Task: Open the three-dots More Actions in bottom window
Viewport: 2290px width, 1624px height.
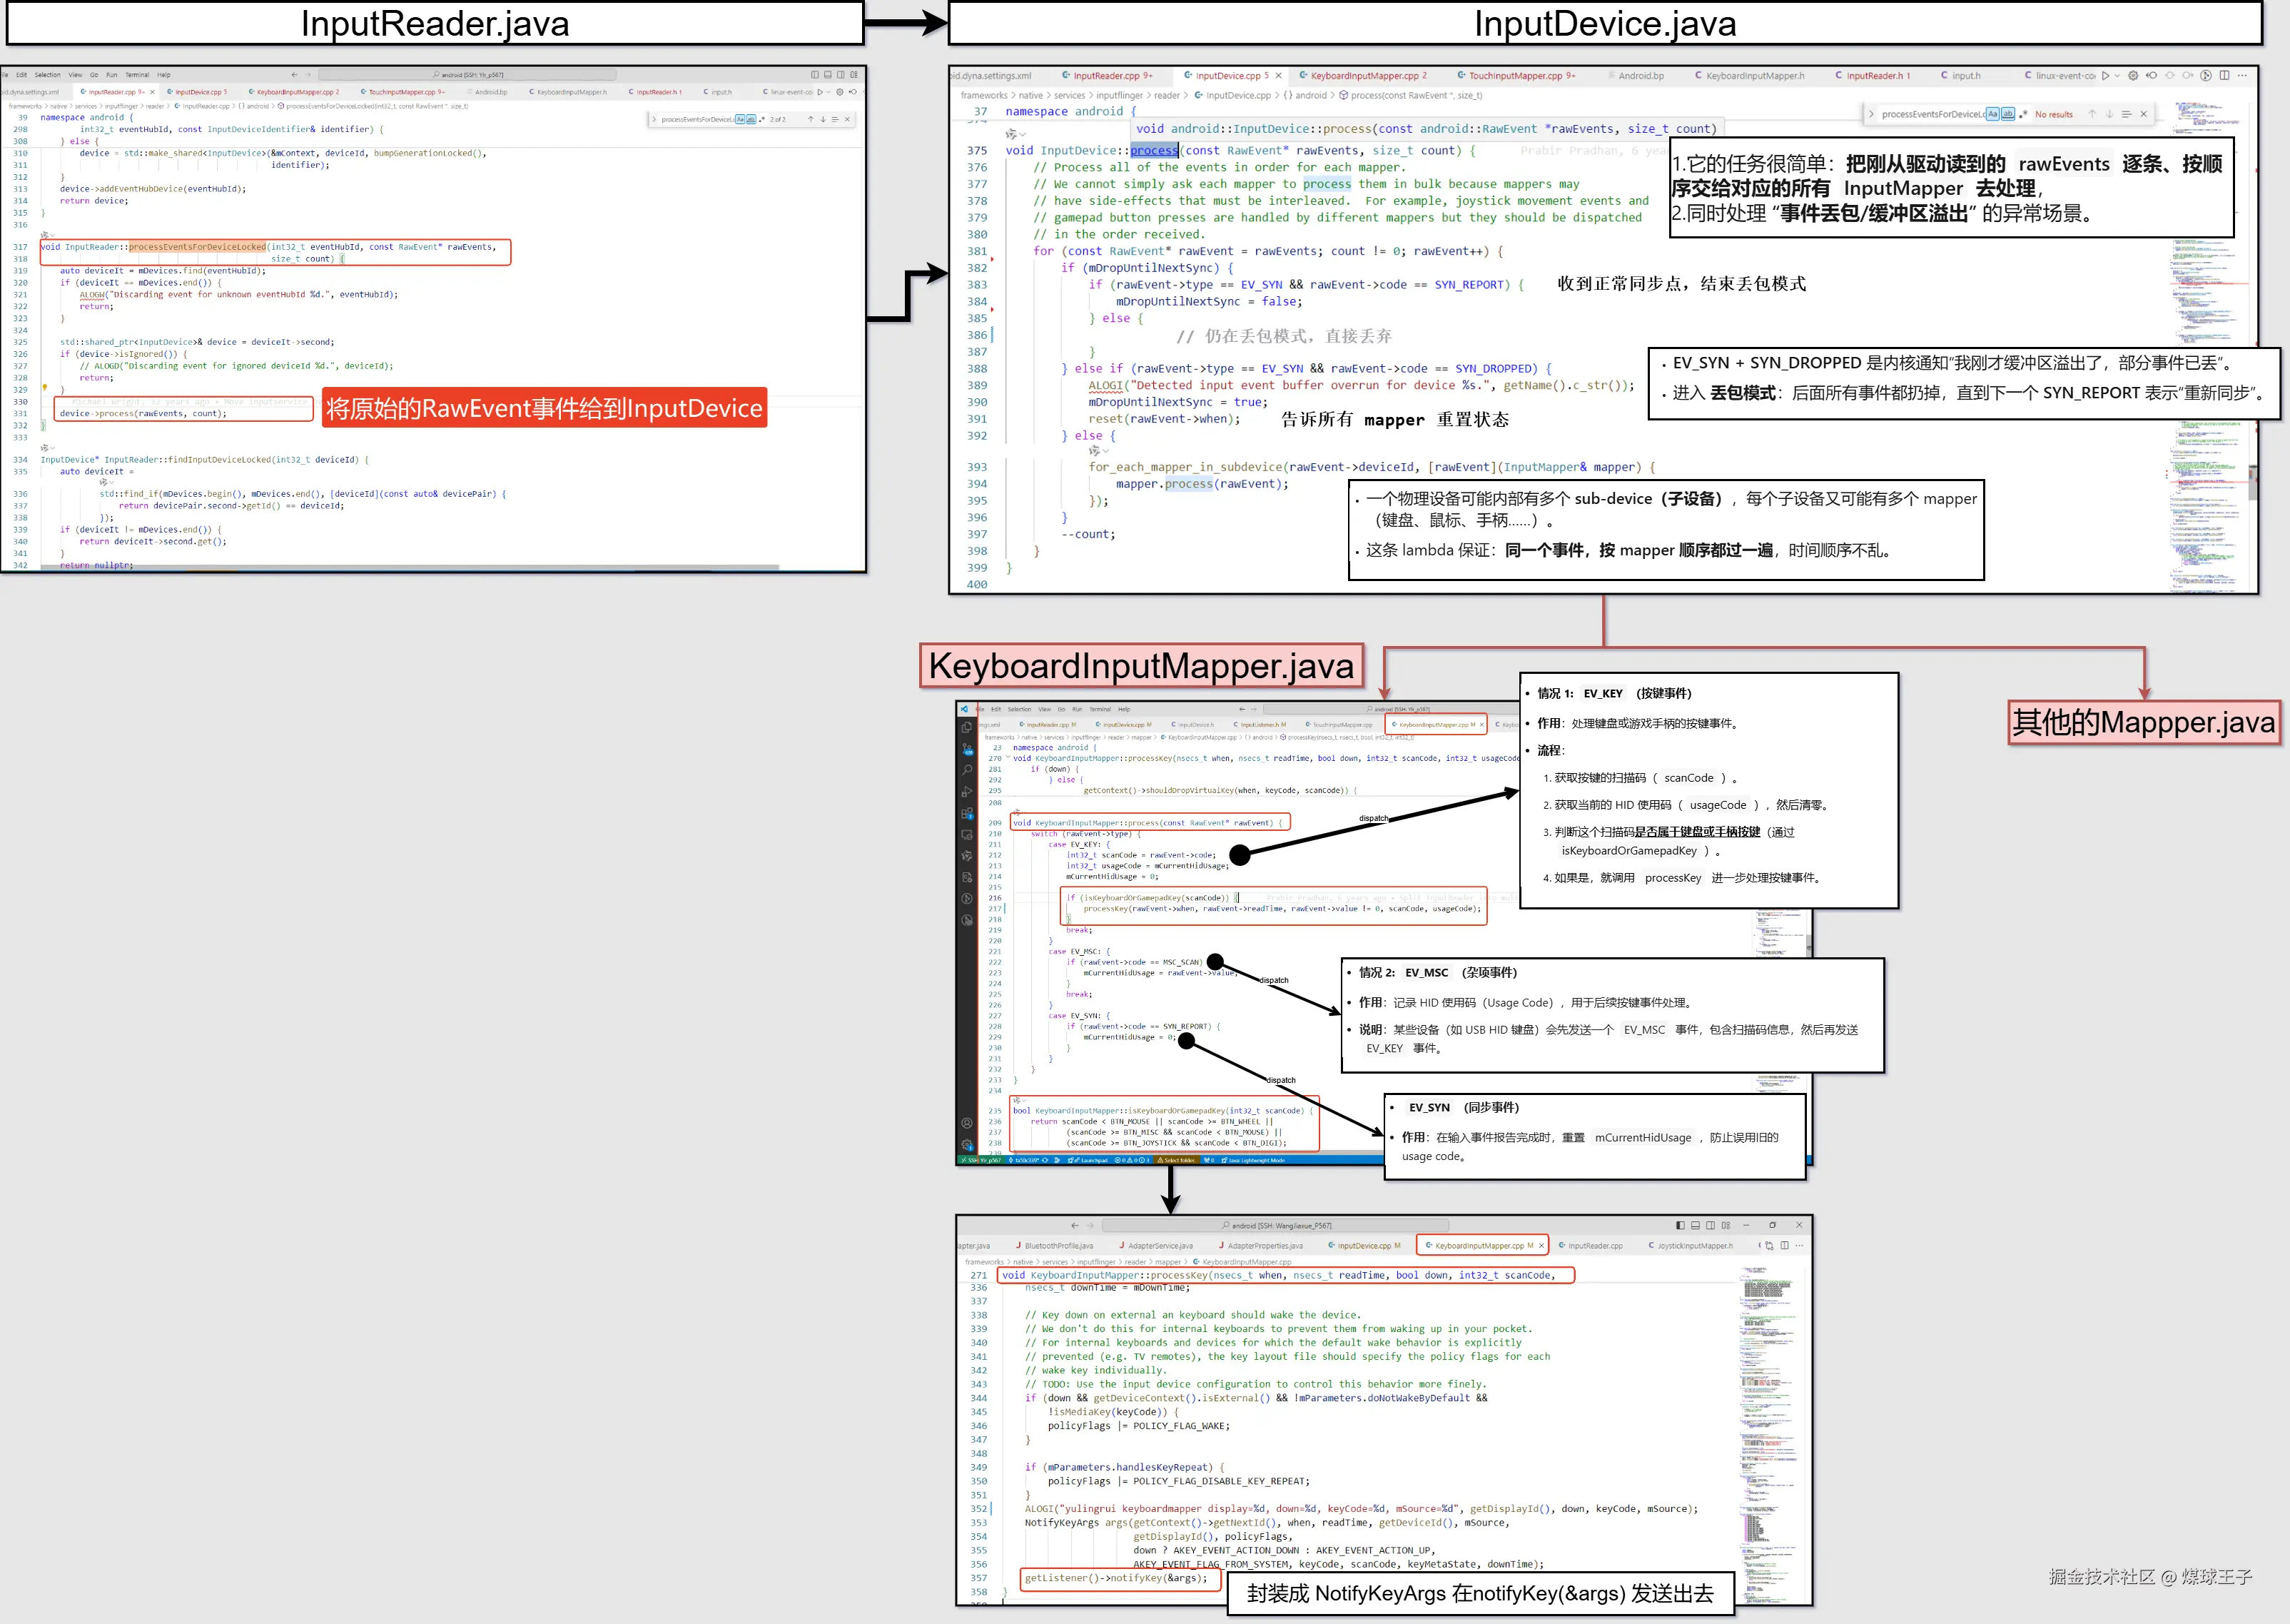Action: pos(1799,1246)
